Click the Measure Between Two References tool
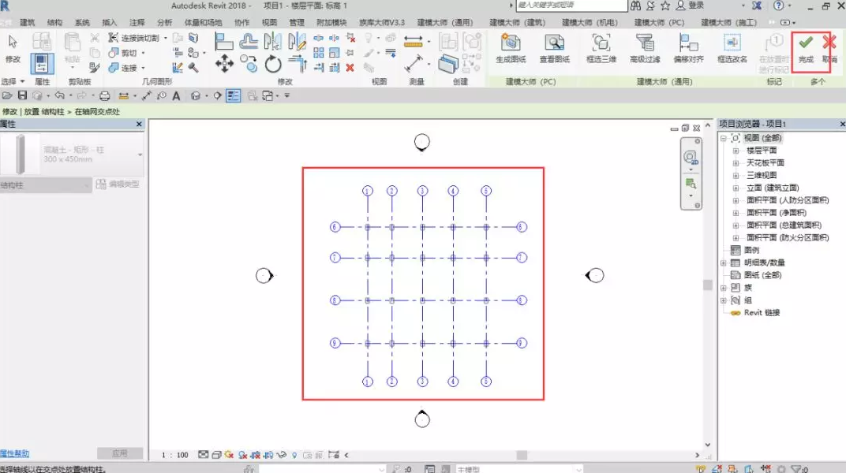 point(414,64)
